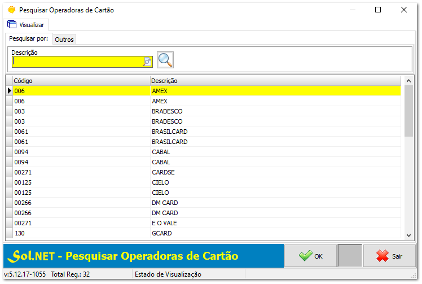
Task: Click the row selector left of GCARD row
Action: (10, 233)
